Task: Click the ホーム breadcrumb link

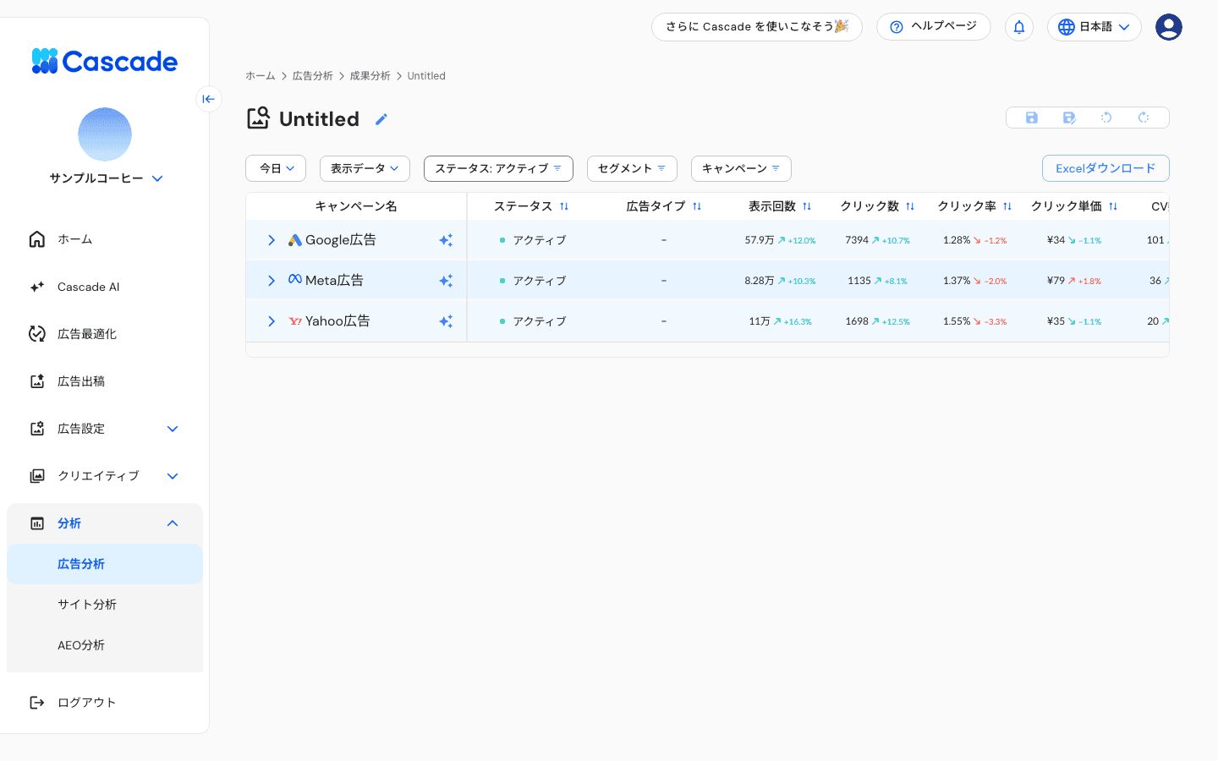Action: coord(261,76)
